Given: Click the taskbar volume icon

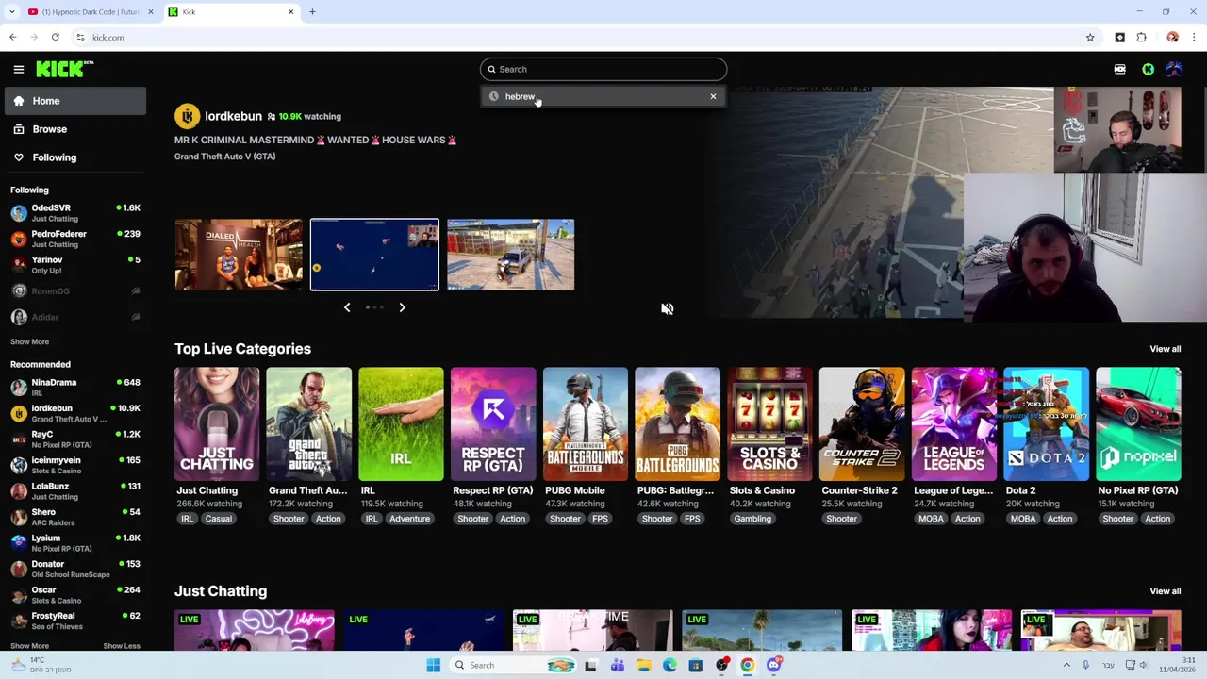Looking at the screenshot, I should (1144, 665).
